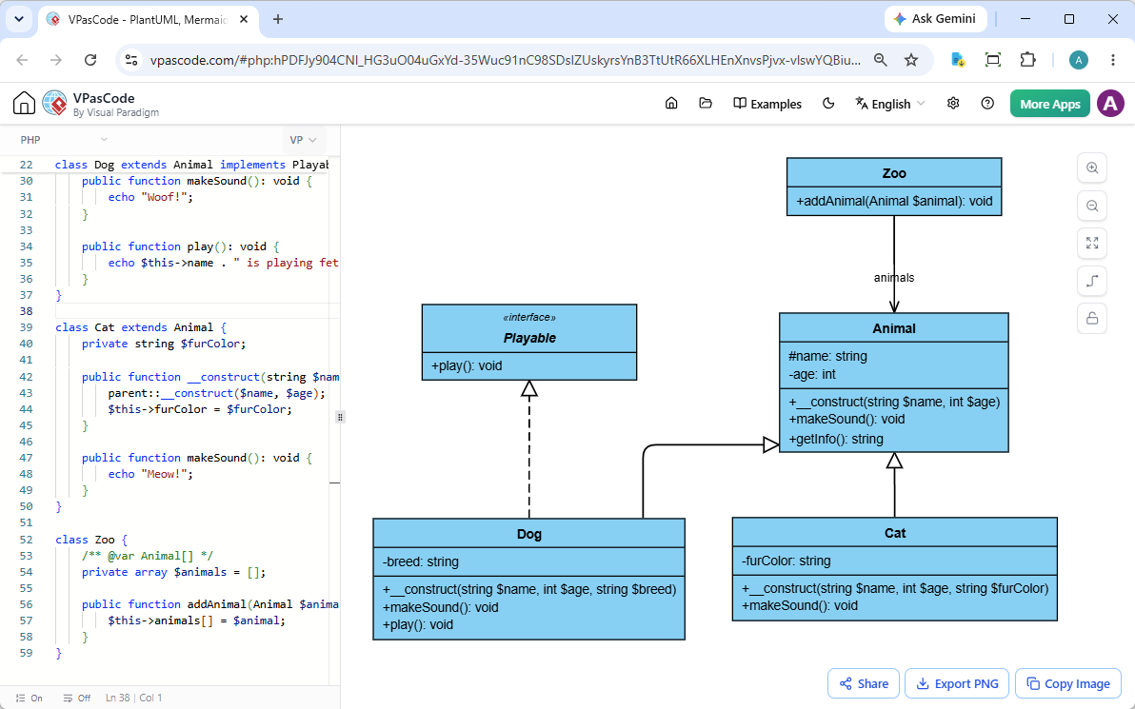Screen dimensions: 1135x709
Task: Click the site information icon in address bar
Action: click(131, 60)
